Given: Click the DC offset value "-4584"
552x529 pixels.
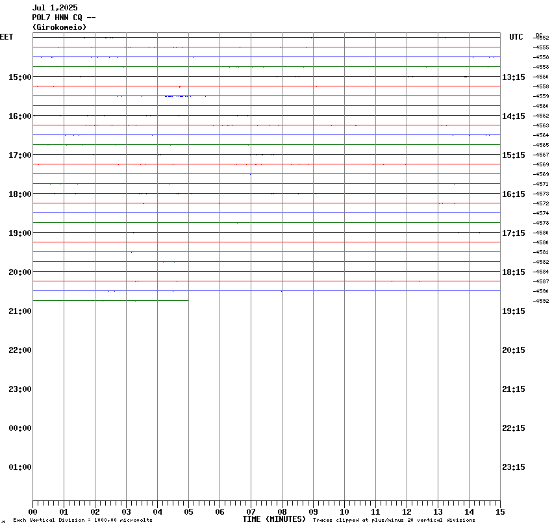Looking at the screenshot, I should click(541, 272).
